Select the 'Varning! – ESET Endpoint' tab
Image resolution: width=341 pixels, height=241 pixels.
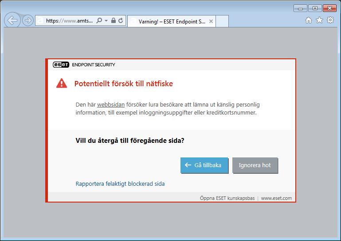tap(171, 21)
